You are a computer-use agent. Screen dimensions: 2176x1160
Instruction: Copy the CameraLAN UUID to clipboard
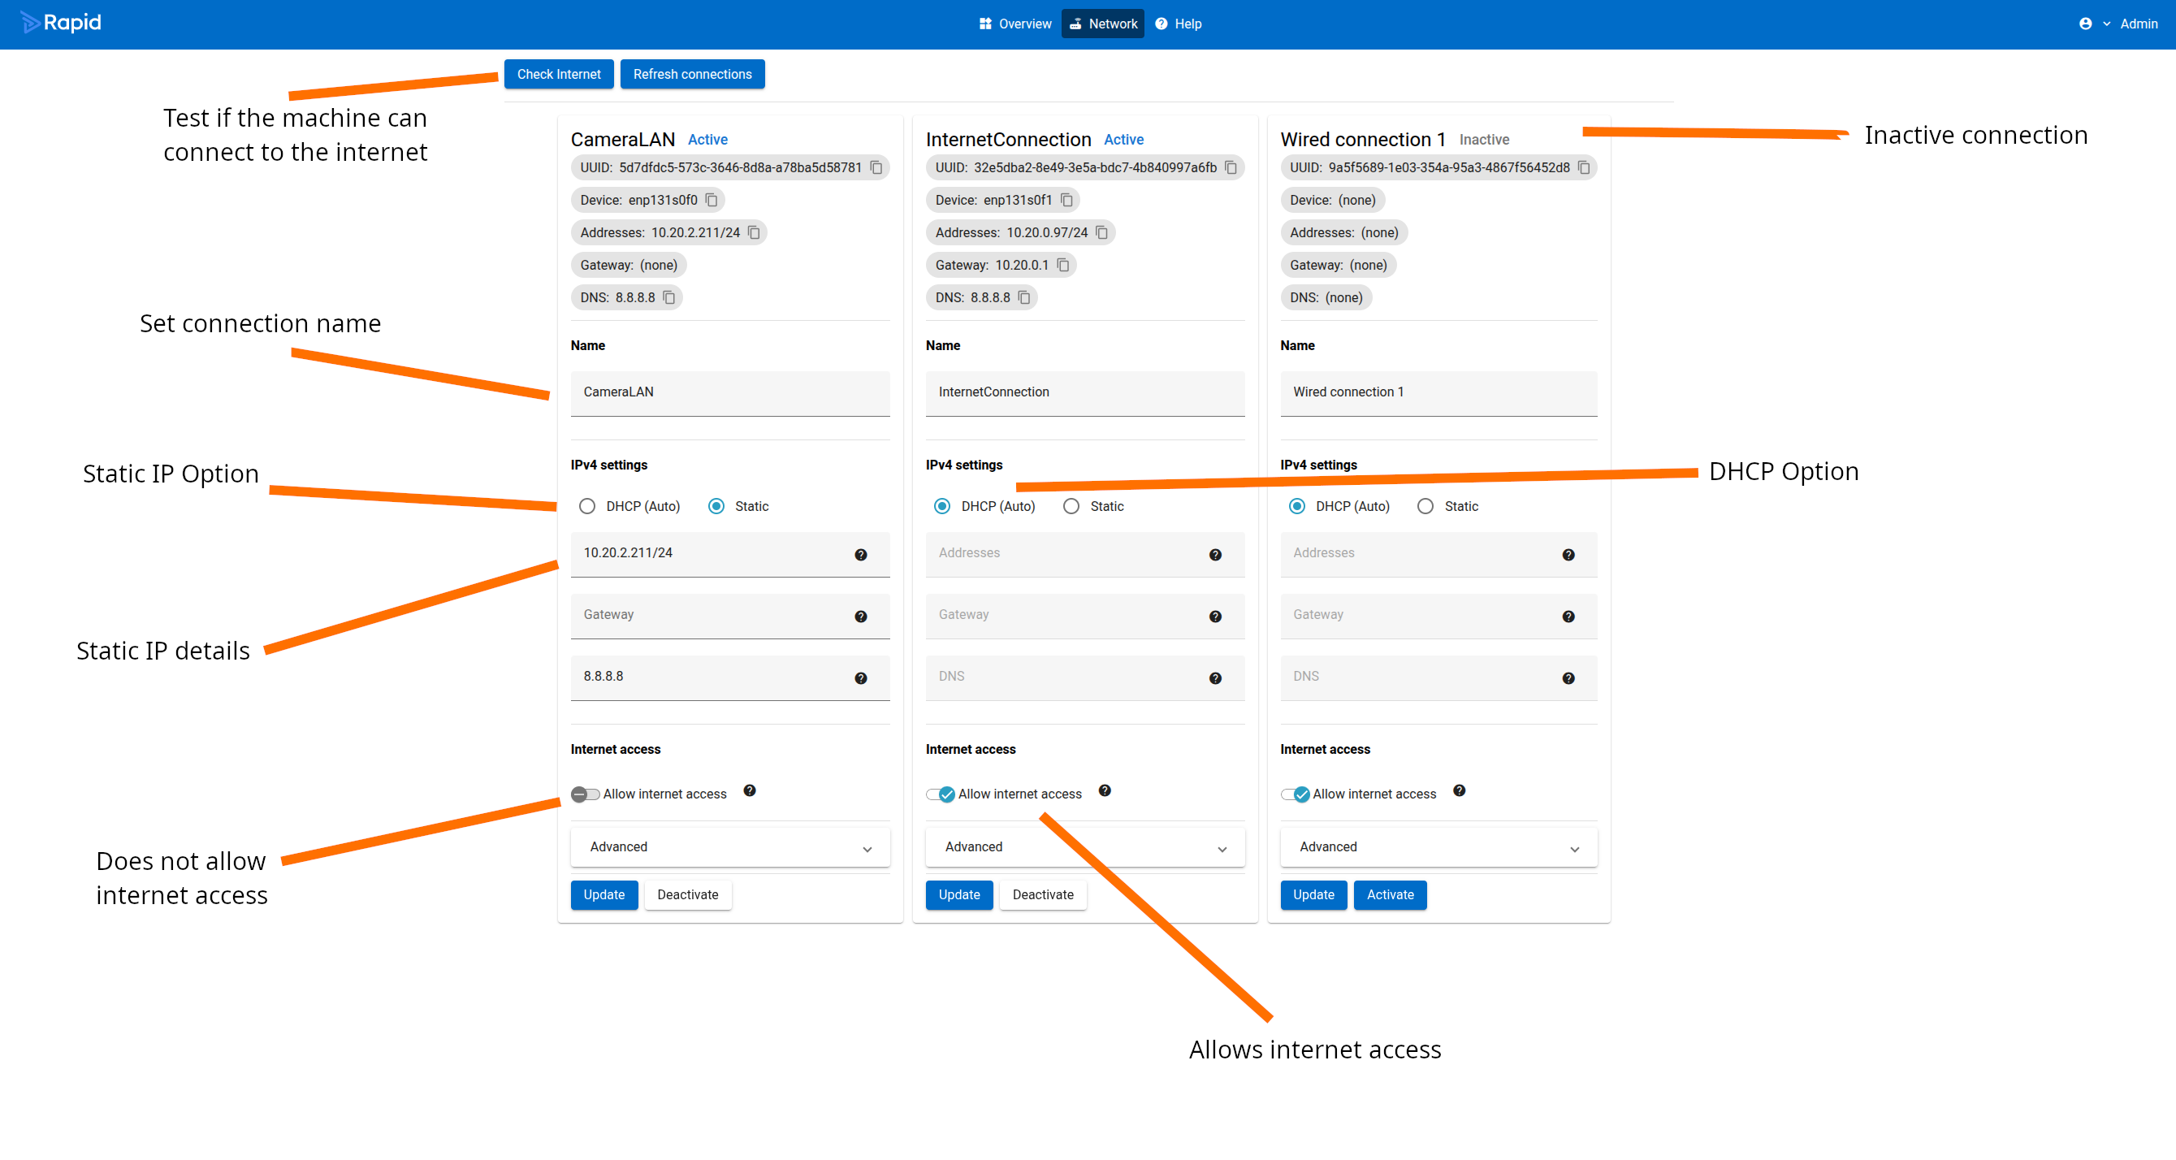pyautogui.click(x=876, y=167)
